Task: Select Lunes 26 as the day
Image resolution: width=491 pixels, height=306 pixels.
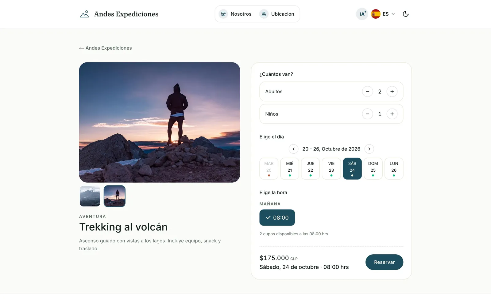Action: pyautogui.click(x=394, y=169)
